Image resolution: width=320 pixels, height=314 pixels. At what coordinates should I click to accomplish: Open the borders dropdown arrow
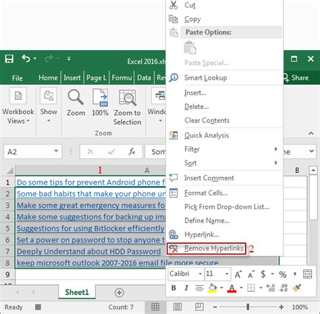pyautogui.click(x=261, y=288)
